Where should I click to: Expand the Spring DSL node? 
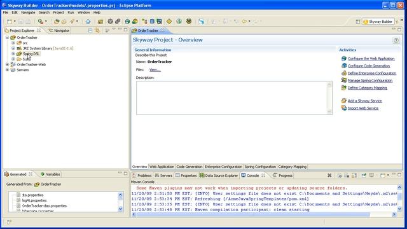click(13, 53)
